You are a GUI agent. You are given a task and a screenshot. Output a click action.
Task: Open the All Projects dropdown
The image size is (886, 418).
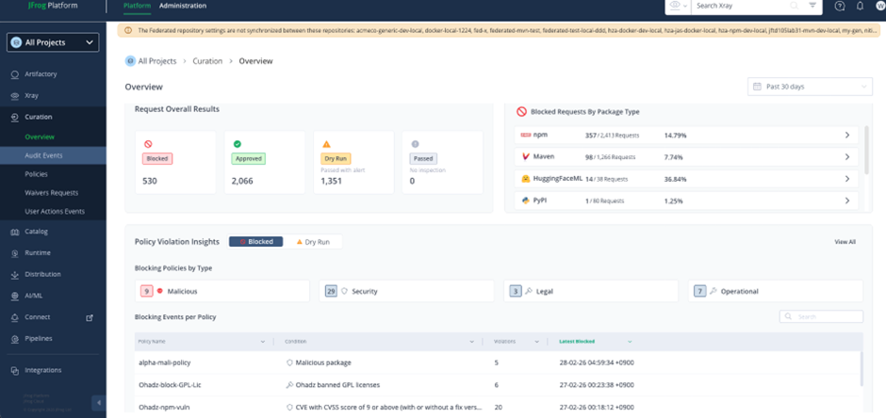[53, 42]
